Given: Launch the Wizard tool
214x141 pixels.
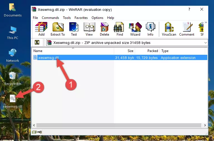Looking at the screenshot, I should coord(135,29).
